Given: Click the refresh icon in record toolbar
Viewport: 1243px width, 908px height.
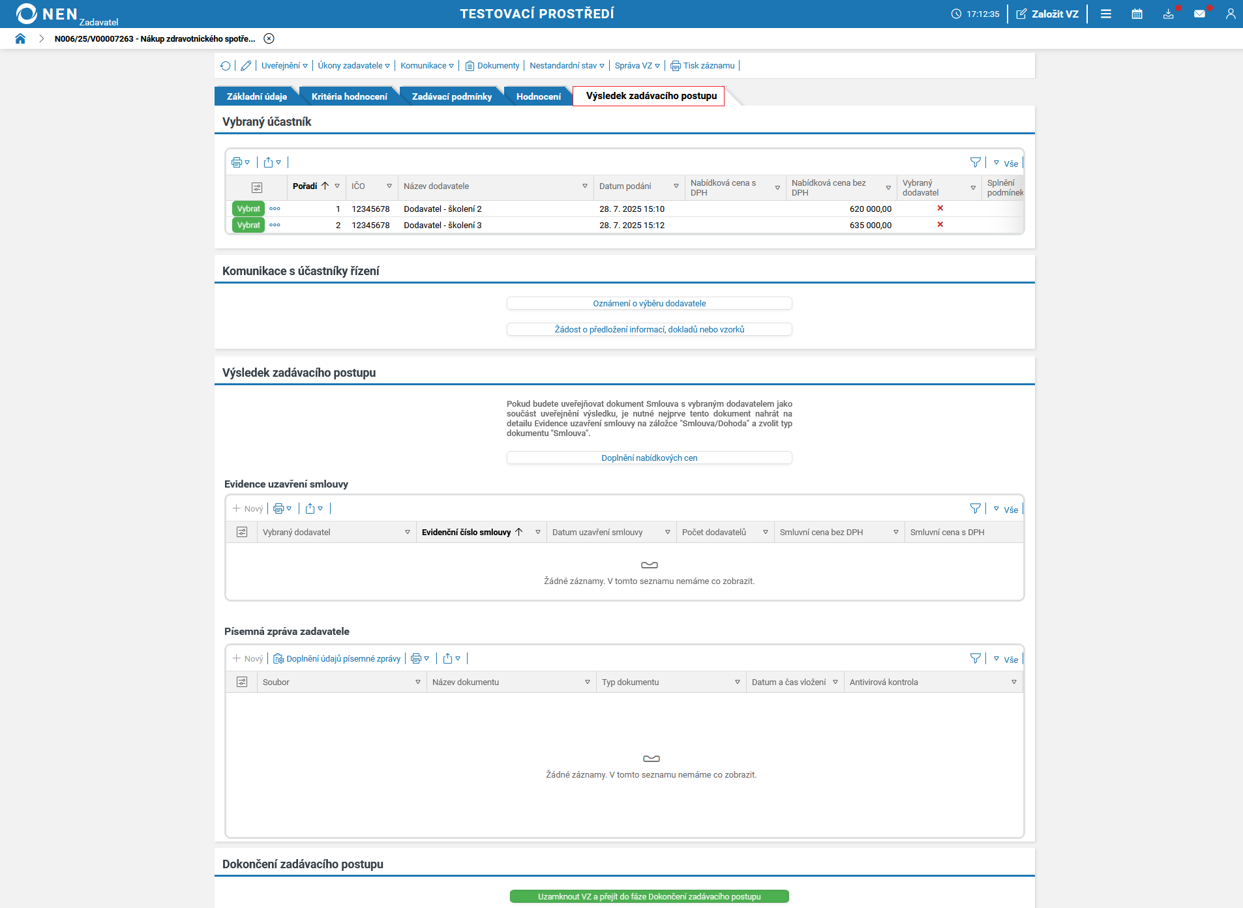Looking at the screenshot, I should [x=226, y=66].
